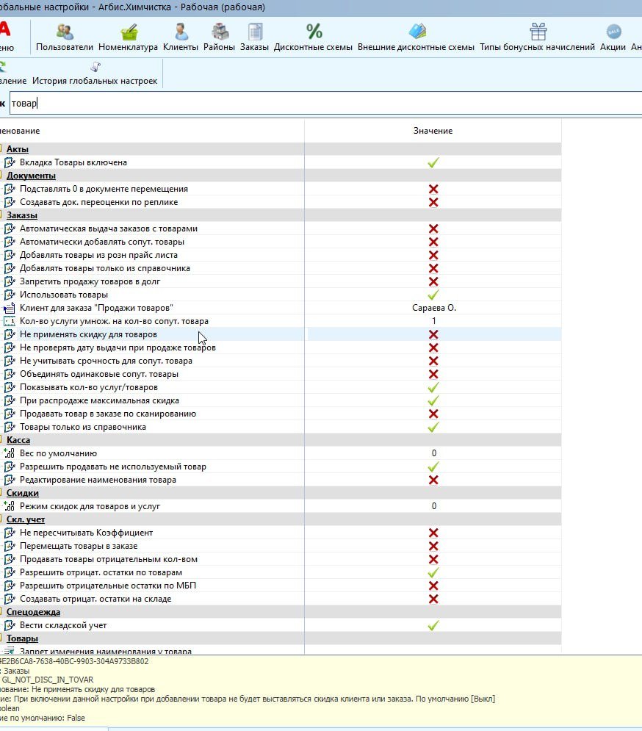Screen dimensions: 642x731
Task: Open the Клиенты toolbar icon
Action: (181, 32)
